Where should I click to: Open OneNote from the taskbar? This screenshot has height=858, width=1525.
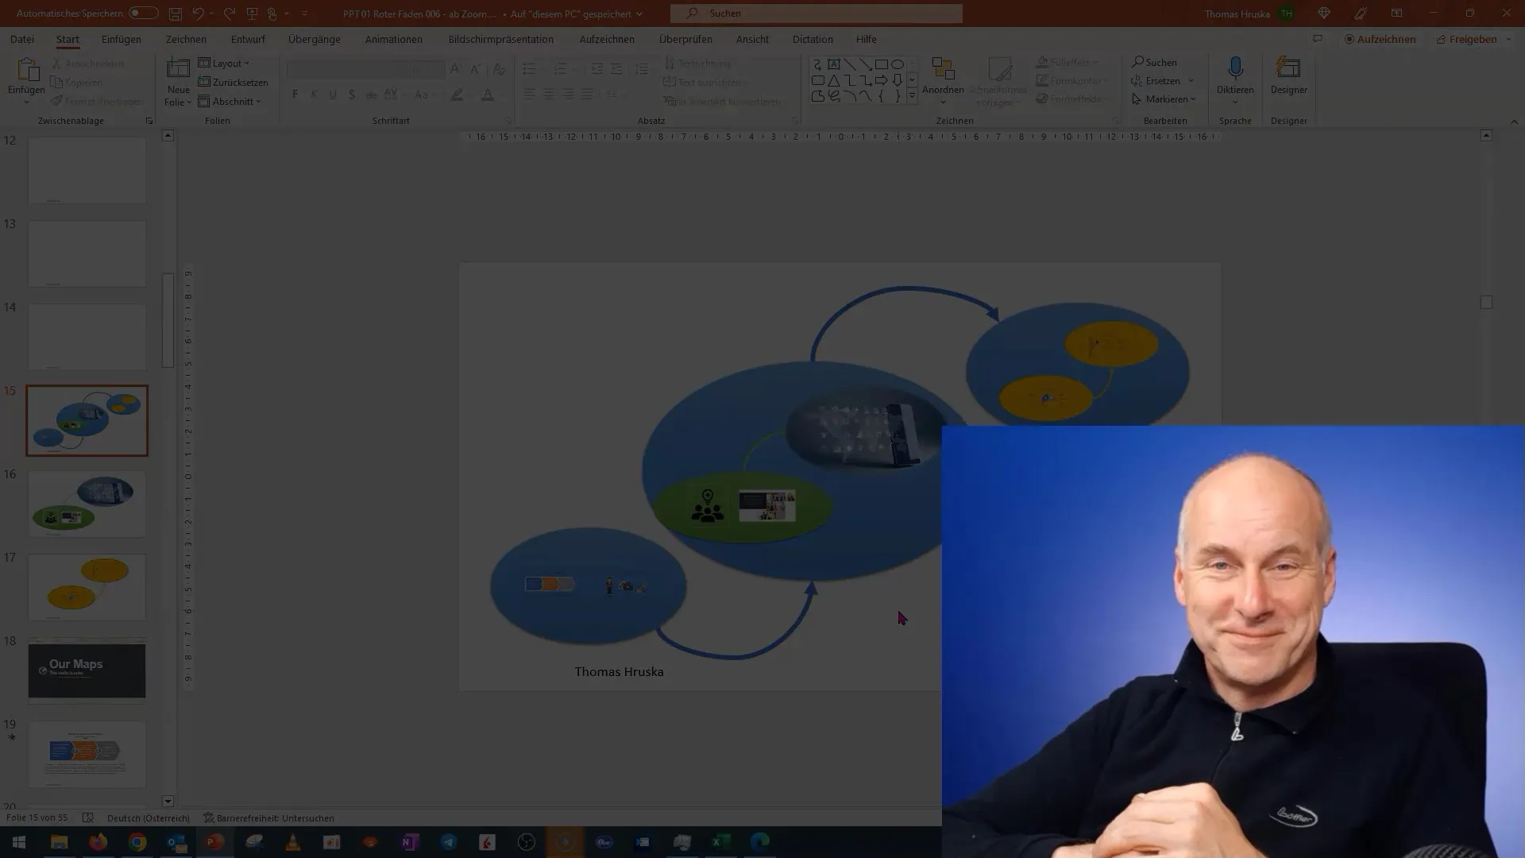click(x=410, y=842)
